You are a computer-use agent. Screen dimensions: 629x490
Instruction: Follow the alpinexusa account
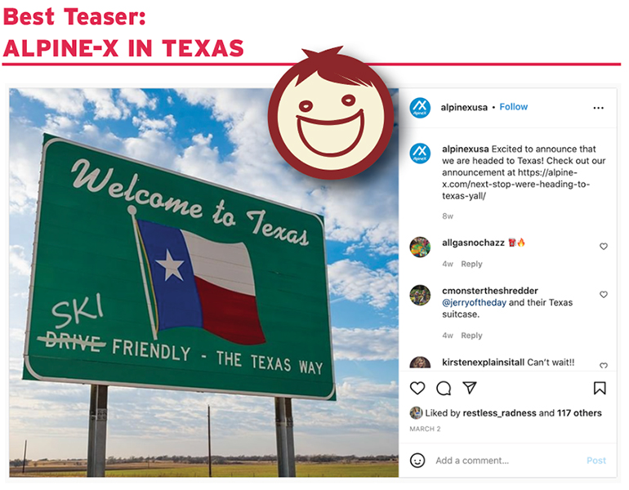(x=513, y=107)
